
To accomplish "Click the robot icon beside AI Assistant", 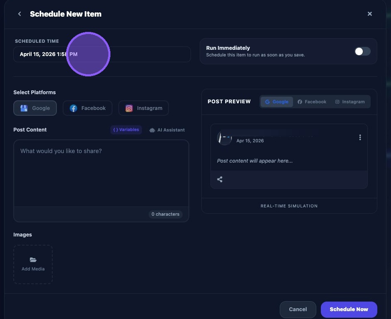I will point(152,130).
